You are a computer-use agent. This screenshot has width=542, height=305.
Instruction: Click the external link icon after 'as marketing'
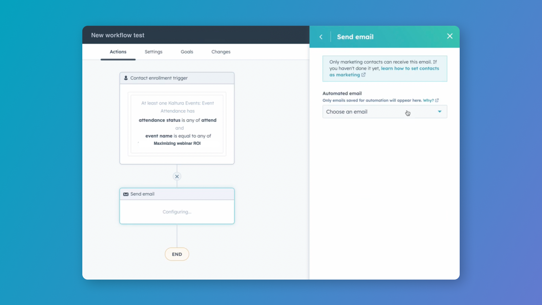point(363,75)
